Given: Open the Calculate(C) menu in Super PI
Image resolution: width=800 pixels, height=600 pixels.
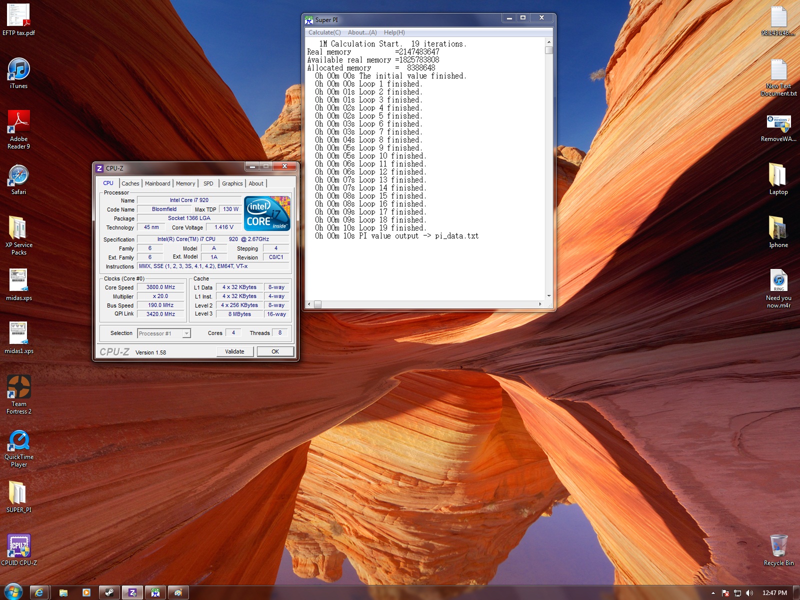Looking at the screenshot, I should tap(324, 32).
